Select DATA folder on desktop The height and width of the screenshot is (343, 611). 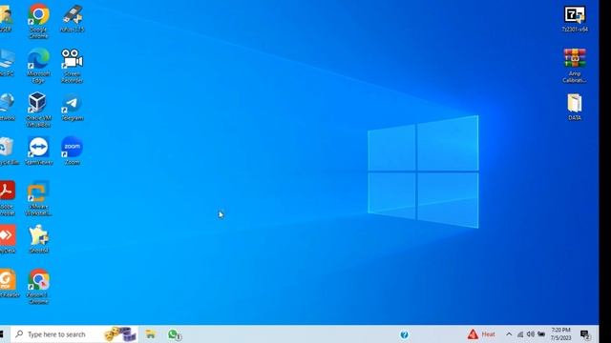(x=575, y=107)
